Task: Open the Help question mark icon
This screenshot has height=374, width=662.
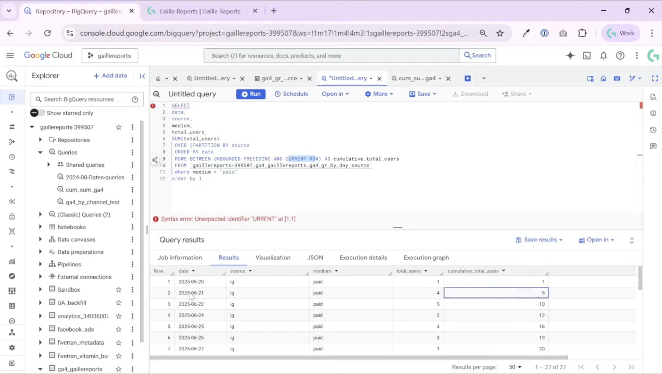Action: [620, 55]
